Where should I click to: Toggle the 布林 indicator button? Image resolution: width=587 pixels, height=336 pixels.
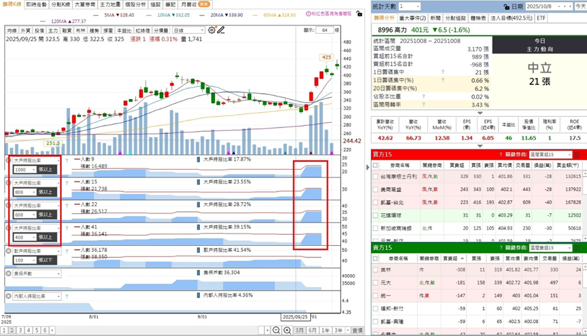coord(80,31)
